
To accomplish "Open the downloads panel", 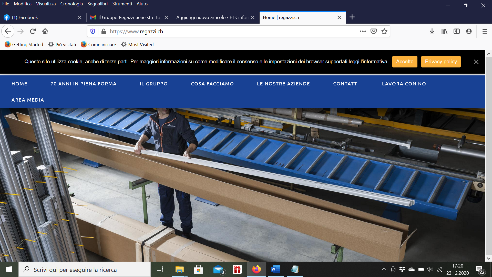I will [432, 31].
